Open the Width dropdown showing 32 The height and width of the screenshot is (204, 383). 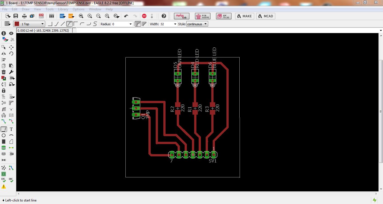(168, 24)
